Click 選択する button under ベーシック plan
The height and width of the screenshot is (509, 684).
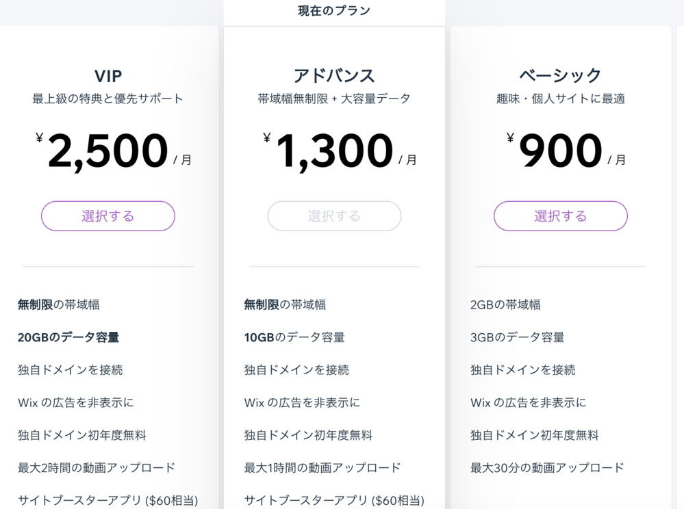[561, 216]
